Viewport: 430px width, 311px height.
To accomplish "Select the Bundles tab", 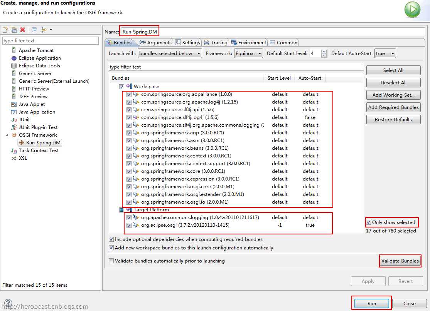I will [119, 42].
